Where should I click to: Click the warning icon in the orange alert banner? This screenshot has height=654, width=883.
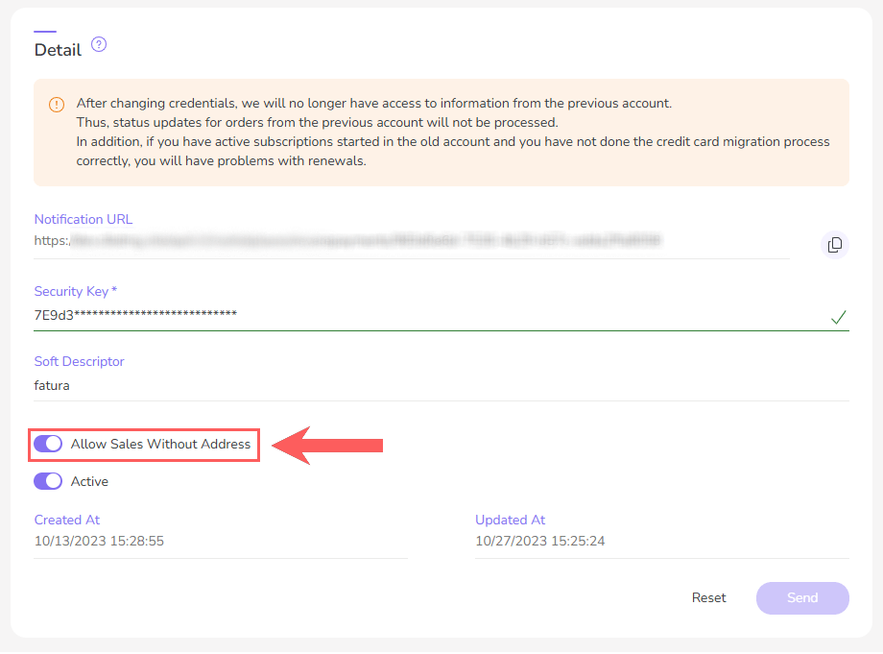coord(55,104)
